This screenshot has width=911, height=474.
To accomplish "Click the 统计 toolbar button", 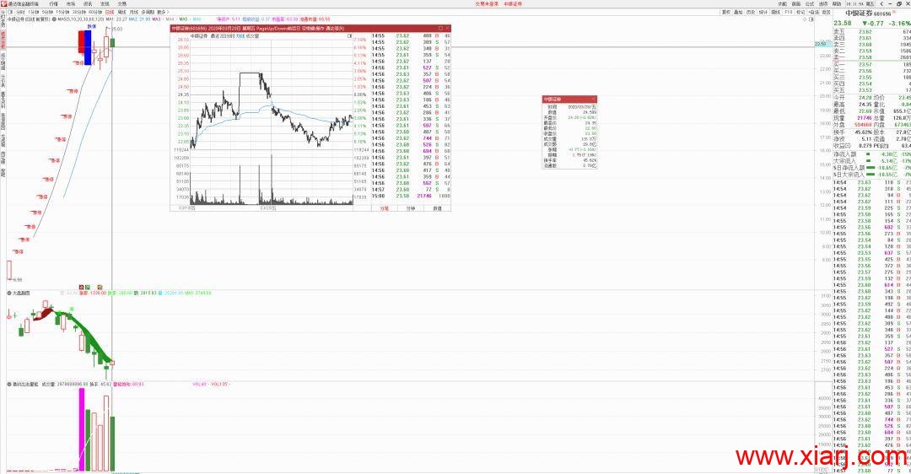I will [763, 12].
